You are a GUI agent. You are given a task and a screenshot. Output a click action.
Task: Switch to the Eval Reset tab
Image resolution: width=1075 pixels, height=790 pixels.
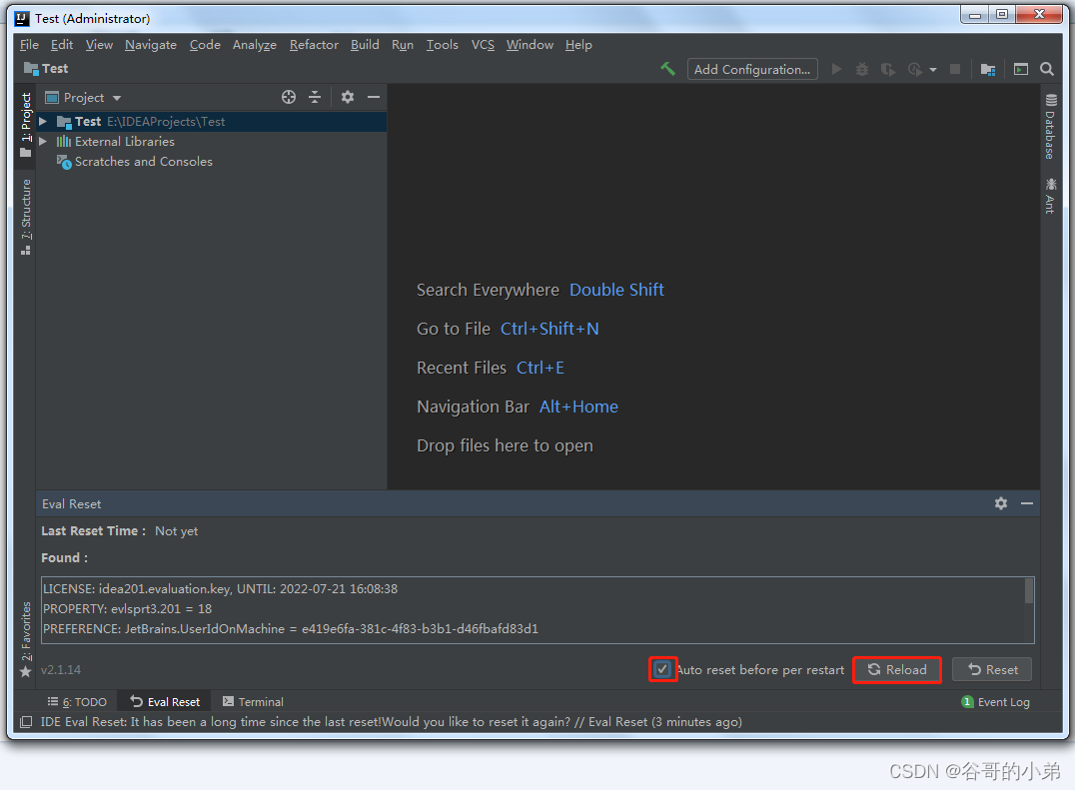pyautogui.click(x=165, y=702)
